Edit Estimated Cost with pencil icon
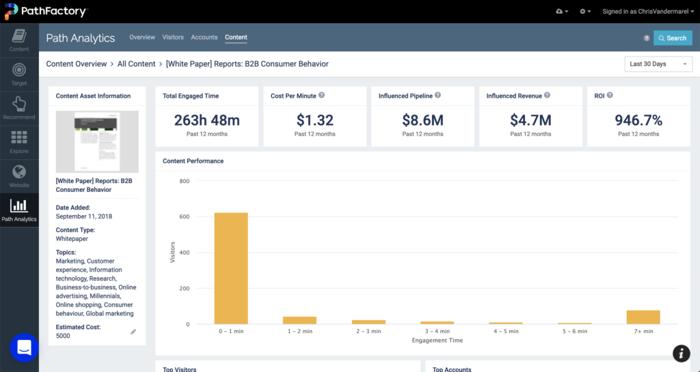 (x=133, y=332)
